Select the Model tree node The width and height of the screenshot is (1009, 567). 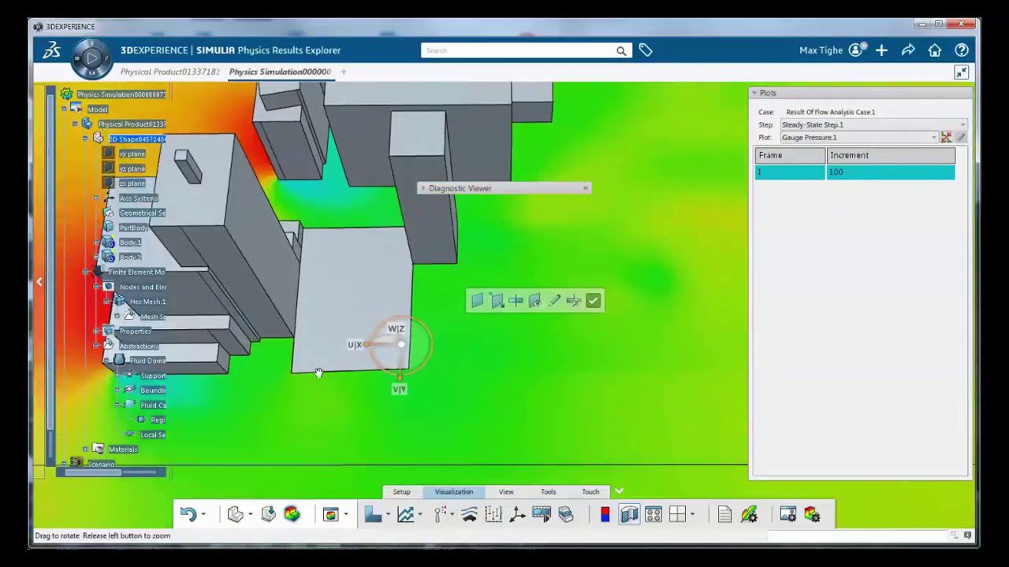(x=98, y=109)
